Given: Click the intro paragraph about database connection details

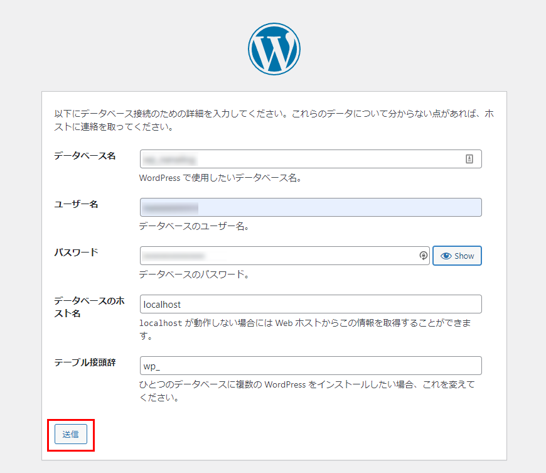Looking at the screenshot, I should (x=274, y=121).
